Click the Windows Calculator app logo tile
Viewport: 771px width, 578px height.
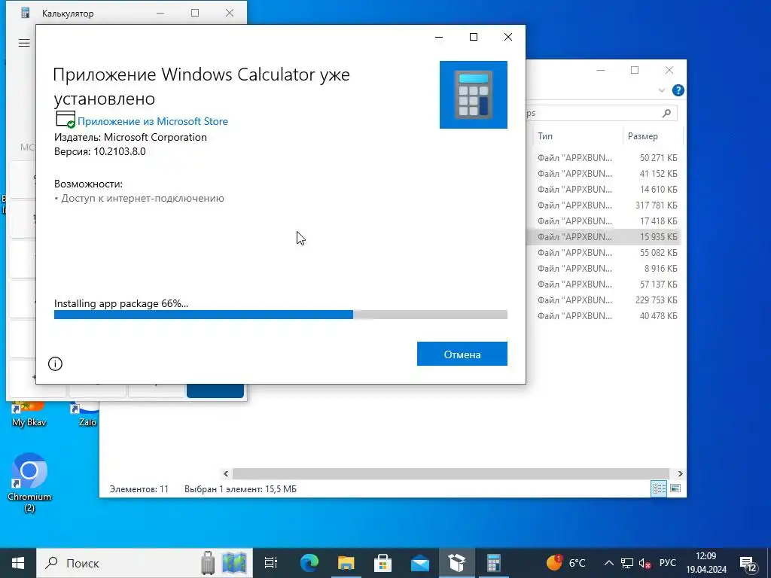[473, 94]
